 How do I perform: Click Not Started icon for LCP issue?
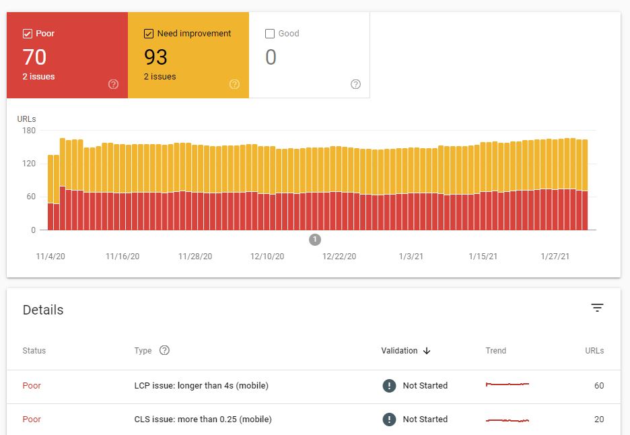click(389, 386)
